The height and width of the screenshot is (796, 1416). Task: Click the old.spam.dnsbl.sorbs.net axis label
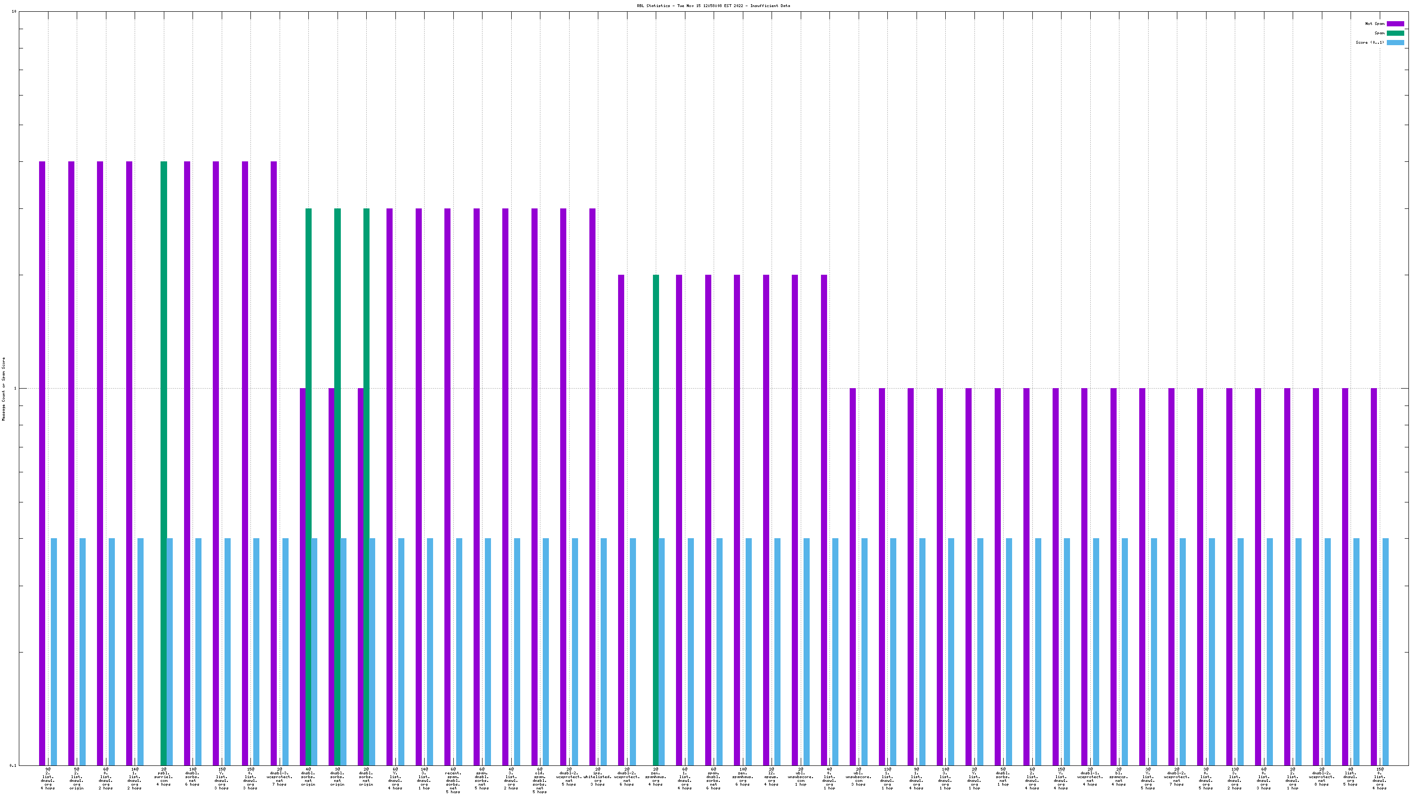point(540,780)
